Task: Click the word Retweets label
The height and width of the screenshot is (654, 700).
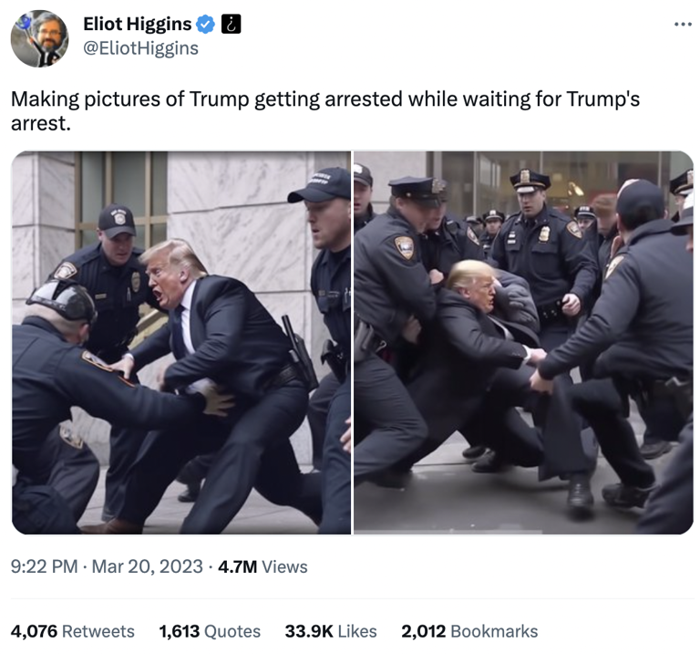Action: 98,632
